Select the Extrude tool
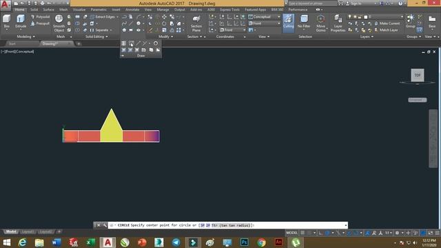Viewport: 441px width, 248px height. [21, 22]
